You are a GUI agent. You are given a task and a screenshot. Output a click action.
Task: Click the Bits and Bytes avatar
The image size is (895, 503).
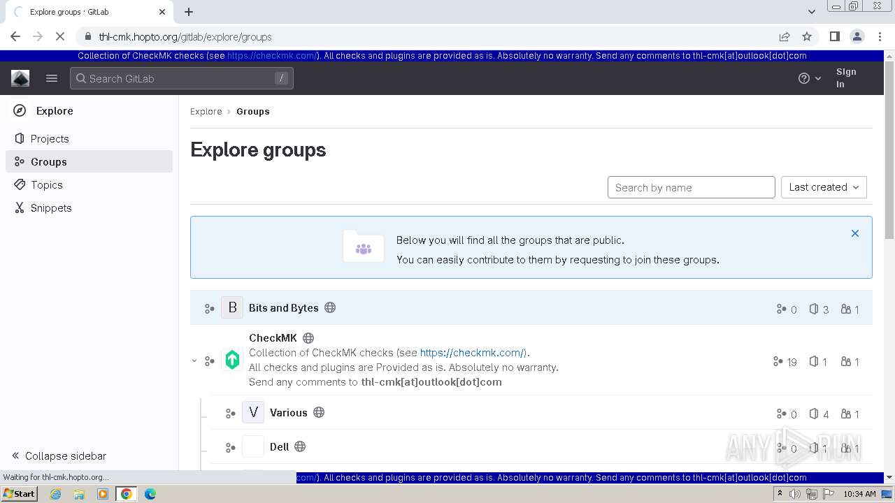(x=232, y=307)
